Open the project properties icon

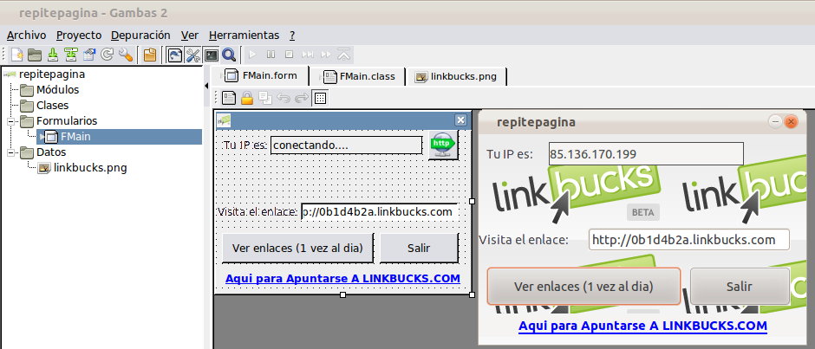pos(89,55)
